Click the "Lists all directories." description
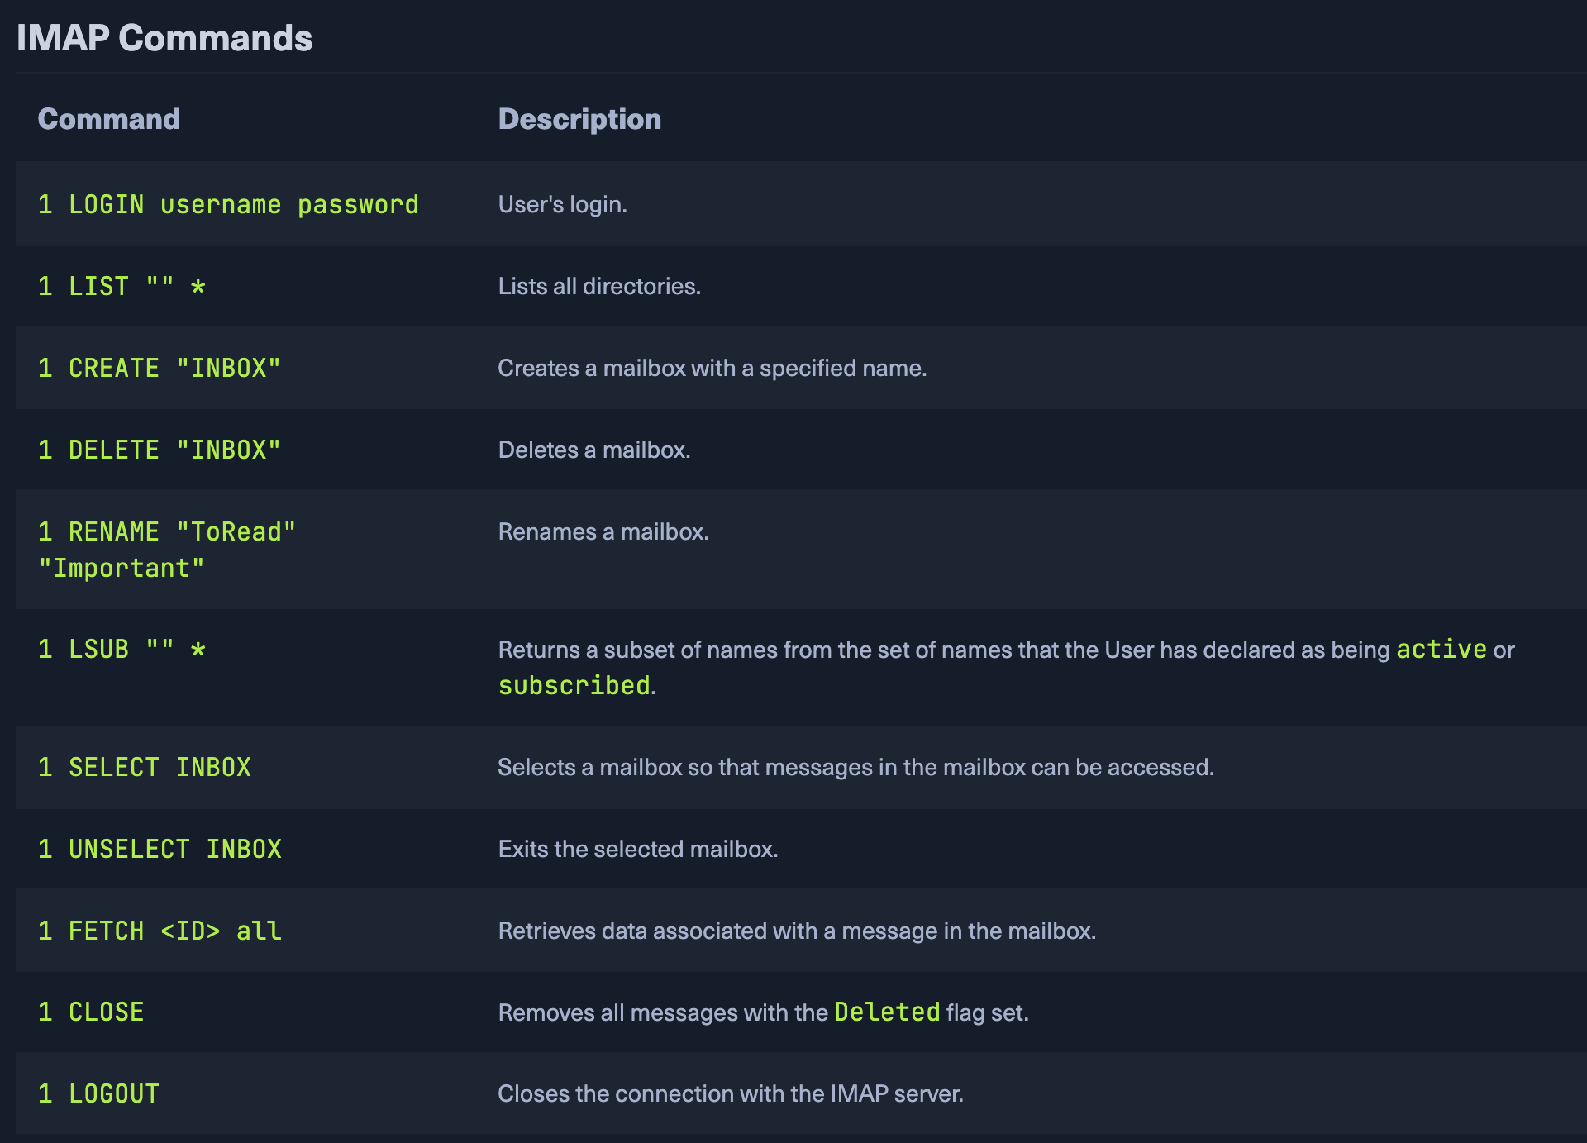Viewport: 1587px width, 1143px height. 599,286
